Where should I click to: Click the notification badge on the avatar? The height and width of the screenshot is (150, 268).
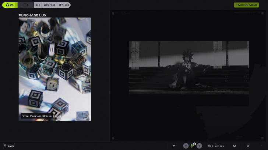click(194, 143)
